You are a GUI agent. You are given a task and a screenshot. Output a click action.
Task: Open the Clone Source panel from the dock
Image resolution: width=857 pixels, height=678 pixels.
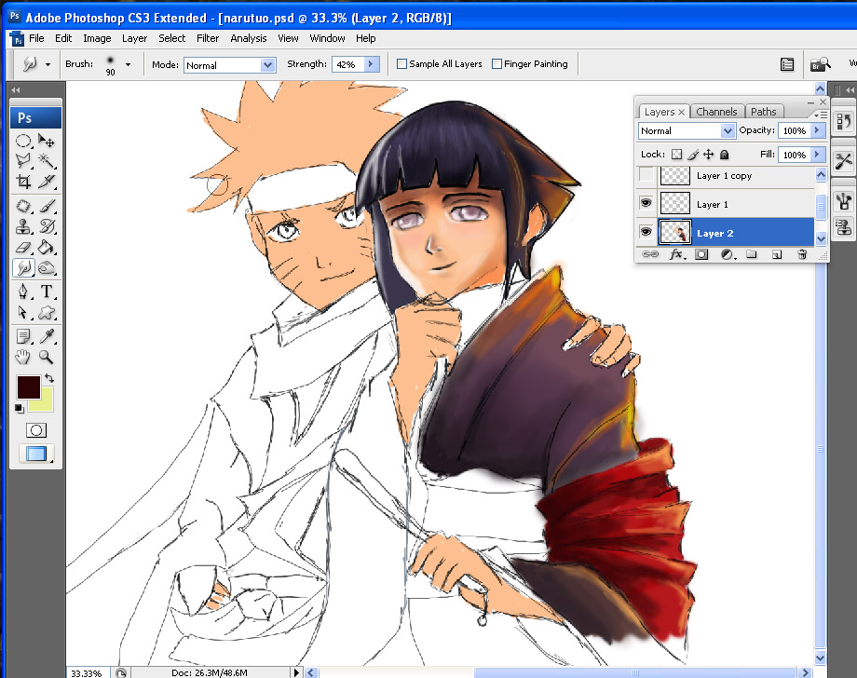pyautogui.click(x=843, y=226)
